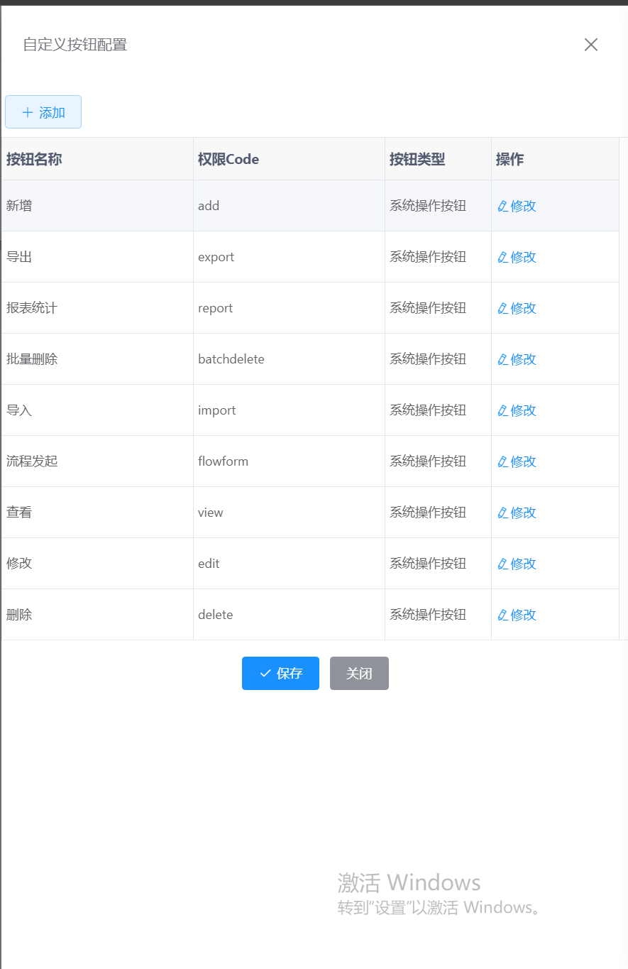Click the pencil icon in 报表统计 row

(x=502, y=308)
